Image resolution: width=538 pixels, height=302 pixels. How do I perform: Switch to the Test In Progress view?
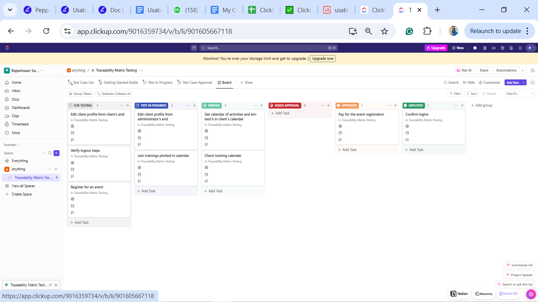tap(158, 83)
